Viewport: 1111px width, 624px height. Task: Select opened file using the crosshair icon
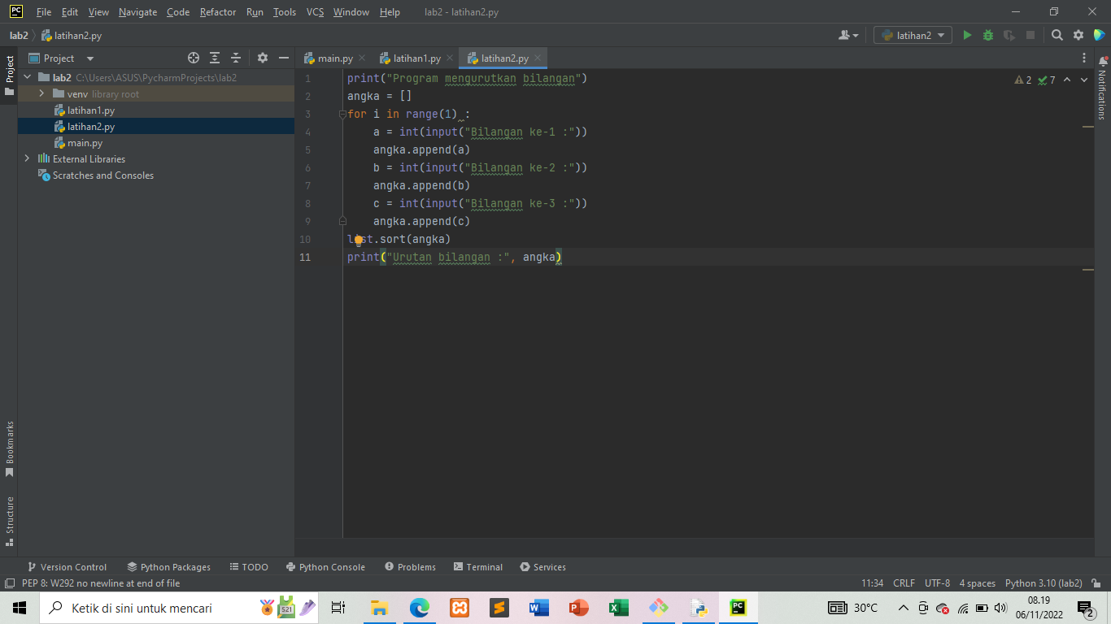194,58
